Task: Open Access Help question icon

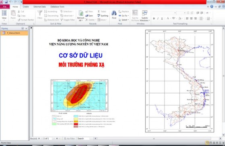Action: click(x=212, y=6)
